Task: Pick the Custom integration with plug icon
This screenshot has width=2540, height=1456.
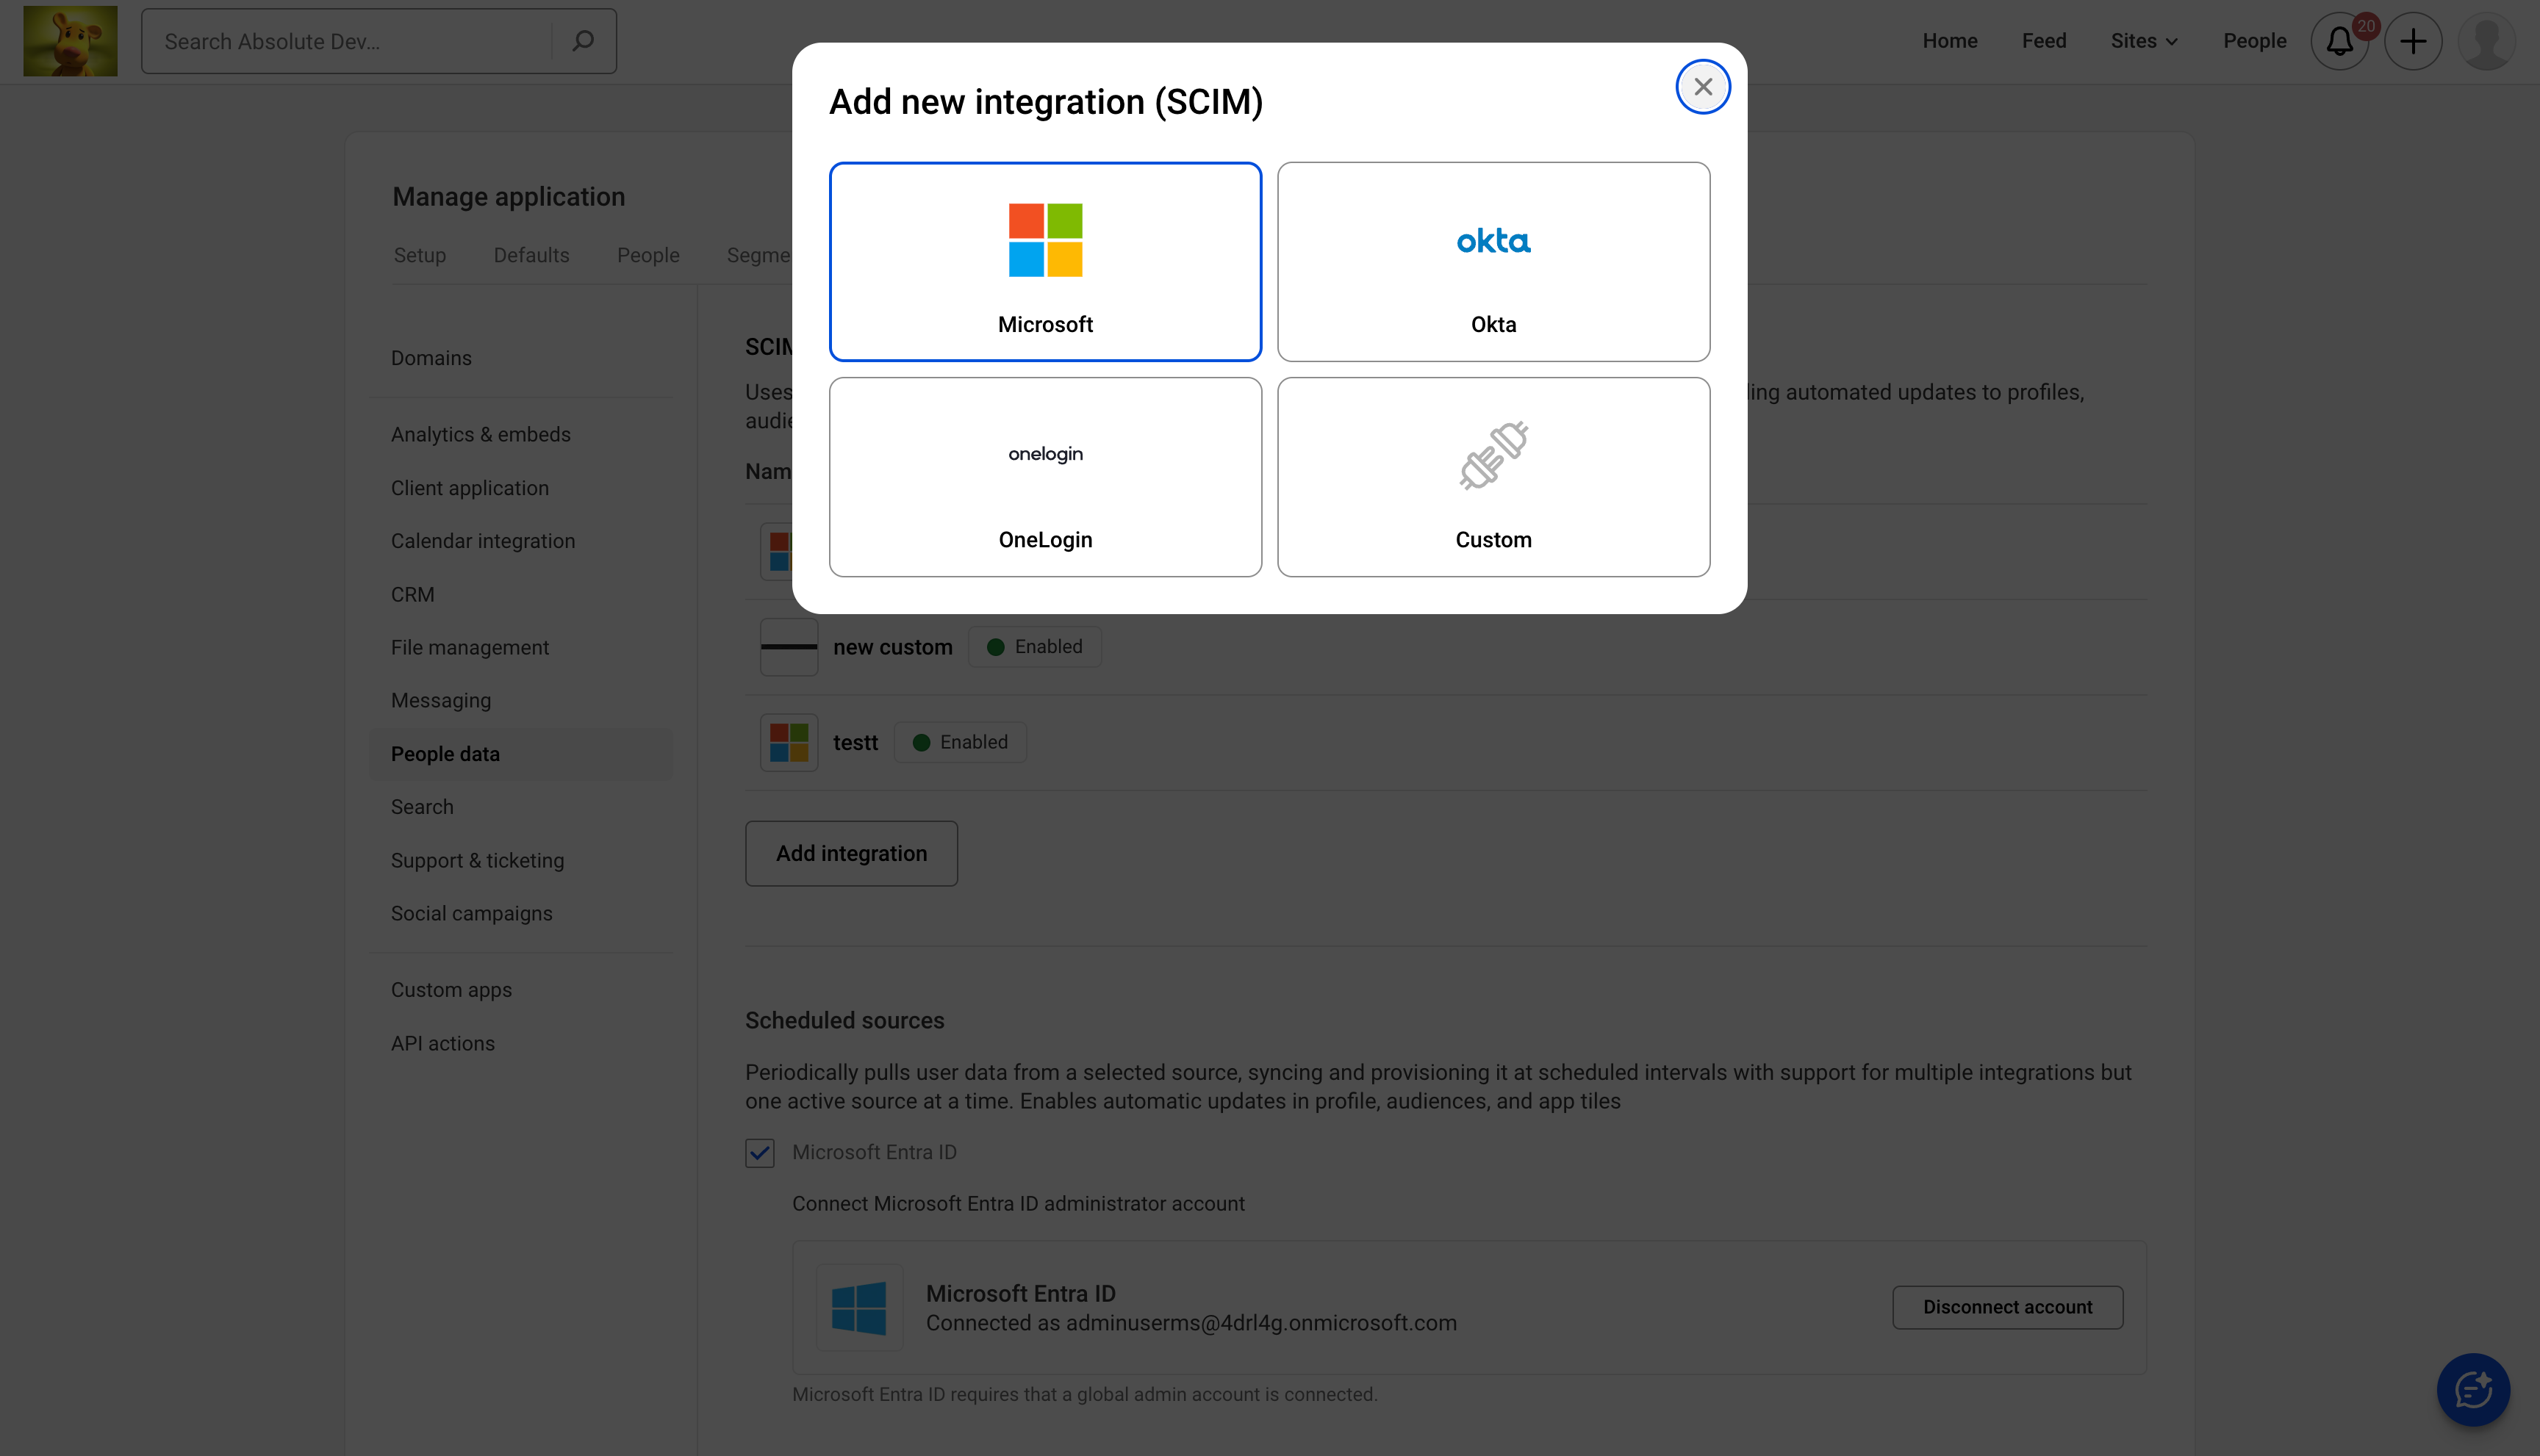Action: click(x=1493, y=477)
